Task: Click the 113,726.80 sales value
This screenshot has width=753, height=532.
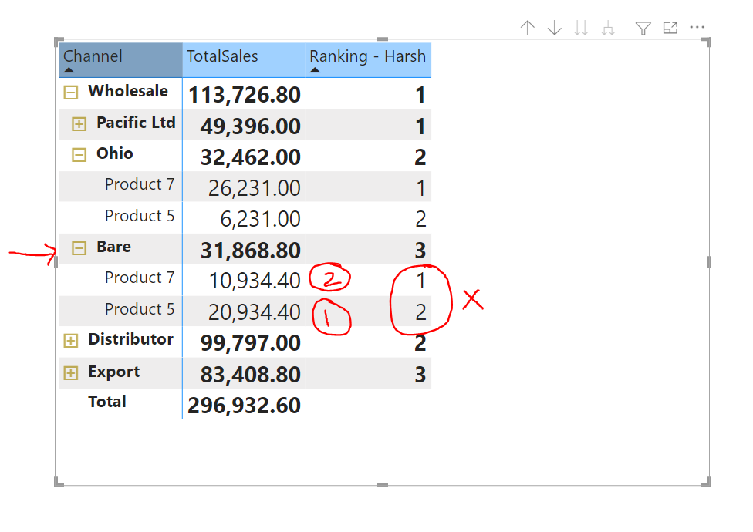Action: pos(245,95)
